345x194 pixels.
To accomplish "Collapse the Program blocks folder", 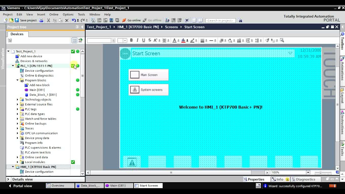I will coord(18,80).
